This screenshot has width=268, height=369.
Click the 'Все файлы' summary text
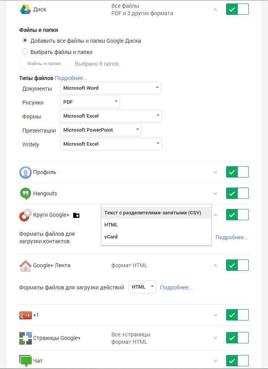click(x=125, y=6)
